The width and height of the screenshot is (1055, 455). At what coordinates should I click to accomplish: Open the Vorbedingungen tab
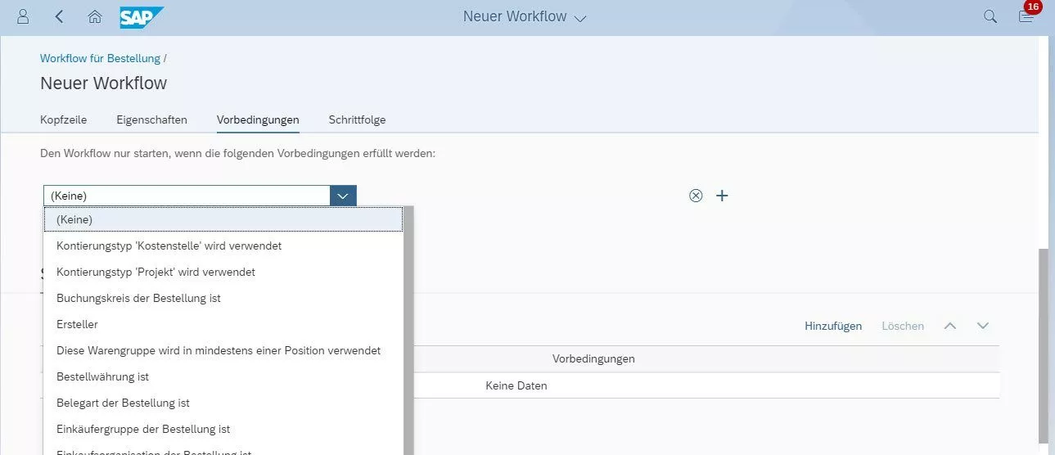pos(258,119)
